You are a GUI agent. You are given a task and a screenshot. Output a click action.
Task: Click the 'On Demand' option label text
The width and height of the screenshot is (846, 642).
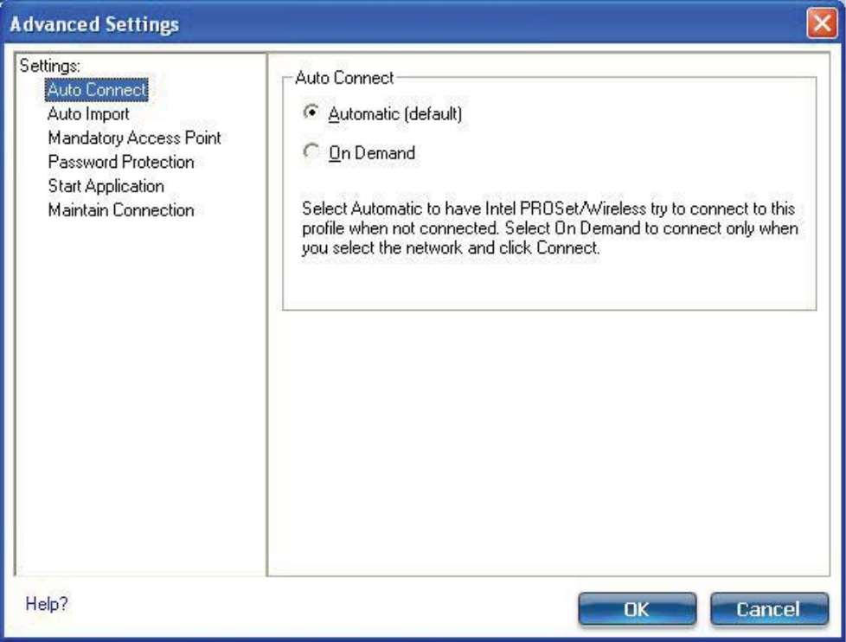coord(372,153)
